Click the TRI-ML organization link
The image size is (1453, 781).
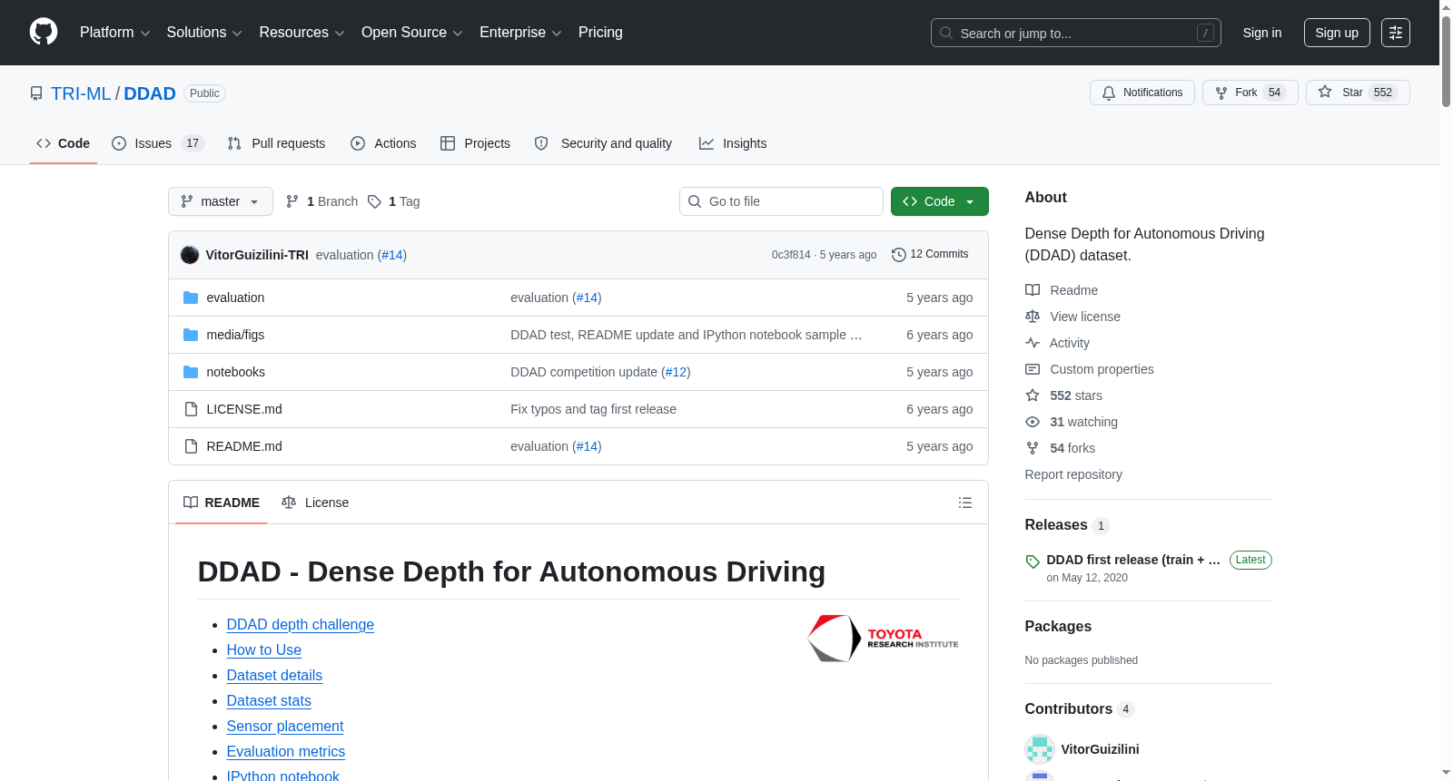click(81, 93)
